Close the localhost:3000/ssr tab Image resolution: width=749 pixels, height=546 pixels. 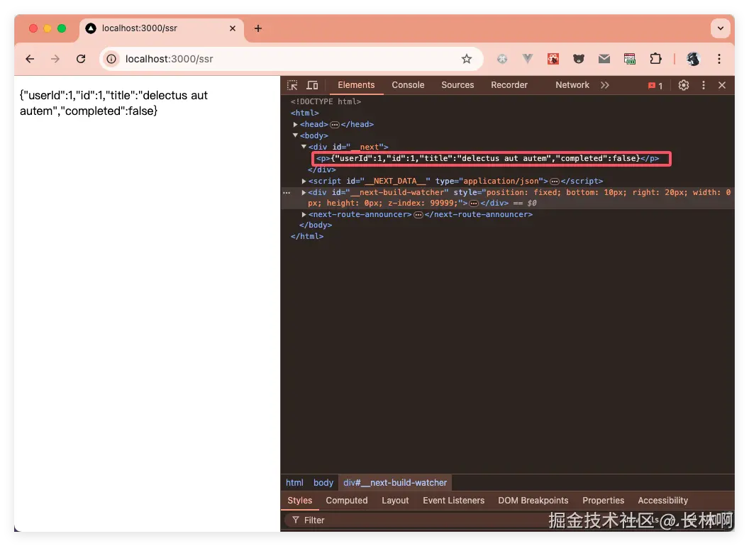[x=233, y=28]
